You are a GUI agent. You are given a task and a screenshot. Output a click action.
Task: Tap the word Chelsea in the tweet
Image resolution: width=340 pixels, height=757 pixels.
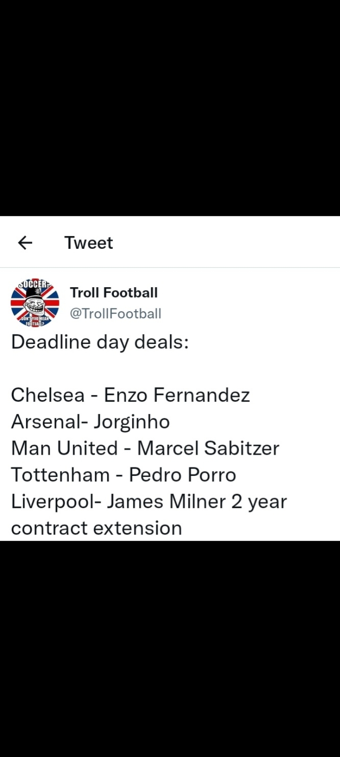pos(48,395)
